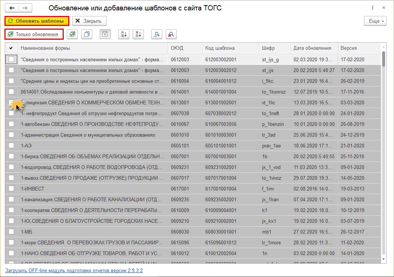Image resolution: width=394 pixels, height=277 pixels.
Task: Select the 1-канализация form name cell
Action: point(92,199)
